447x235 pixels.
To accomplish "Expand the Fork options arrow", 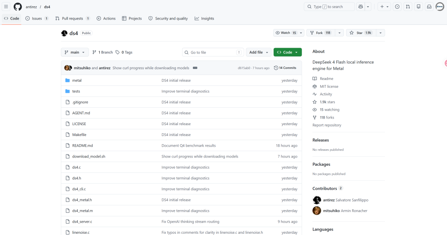I will point(339,33).
